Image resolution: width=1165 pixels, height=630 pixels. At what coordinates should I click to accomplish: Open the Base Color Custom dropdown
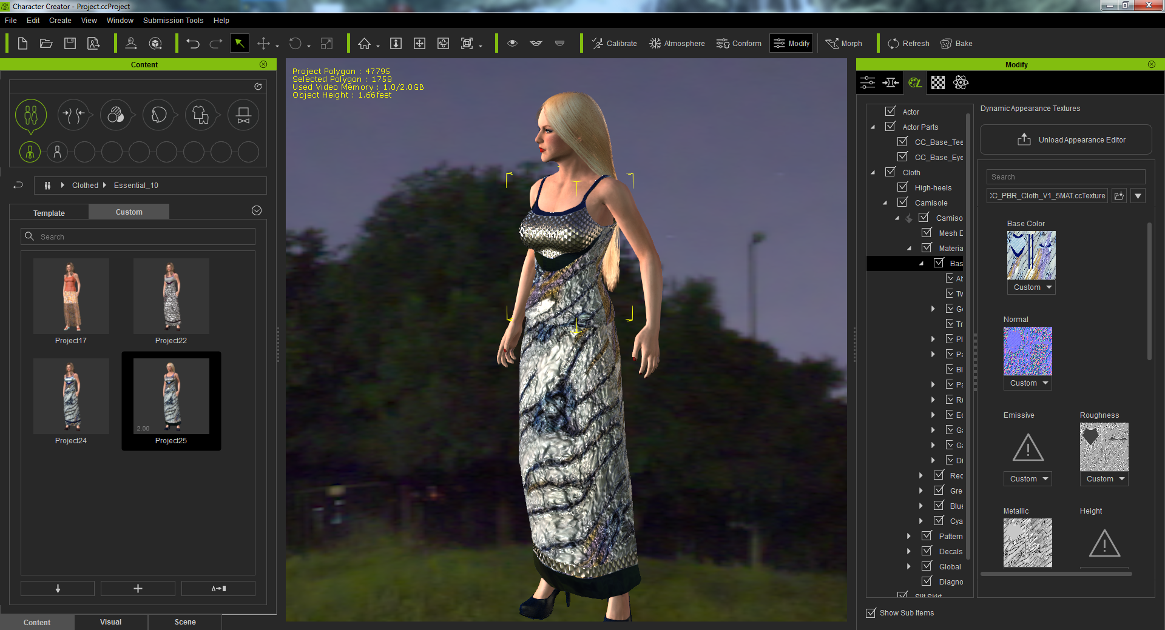(1032, 287)
